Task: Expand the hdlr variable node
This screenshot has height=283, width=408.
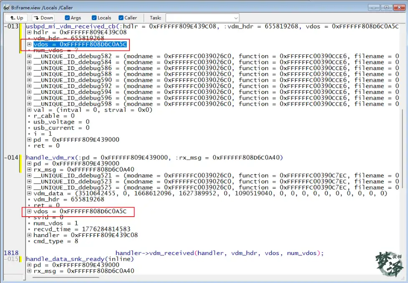Action: click(29, 32)
